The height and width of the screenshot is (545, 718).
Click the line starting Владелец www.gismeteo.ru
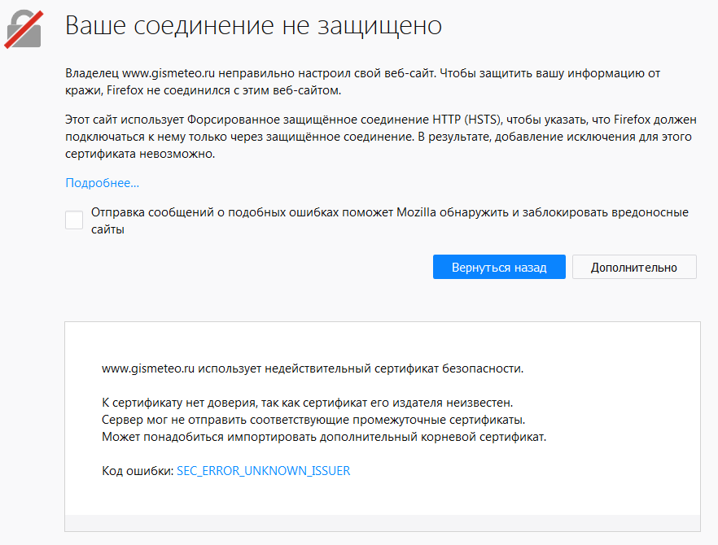coord(363,73)
